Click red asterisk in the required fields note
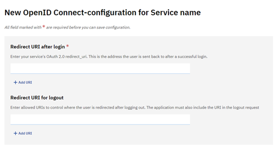The width and height of the screenshot is (278, 147). click(44, 26)
